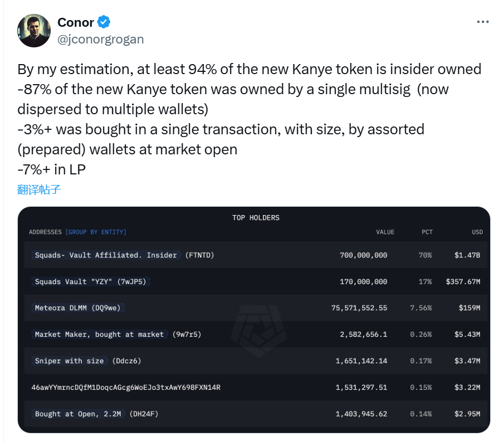Click the Sniper with size label

[x=70, y=361]
